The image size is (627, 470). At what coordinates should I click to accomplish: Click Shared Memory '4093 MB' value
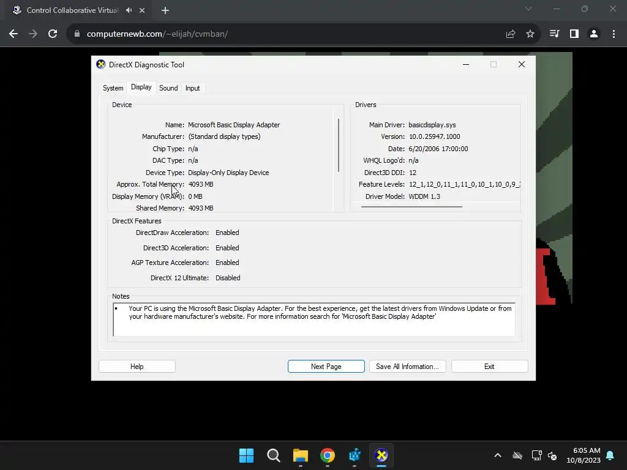(x=201, y=208)
